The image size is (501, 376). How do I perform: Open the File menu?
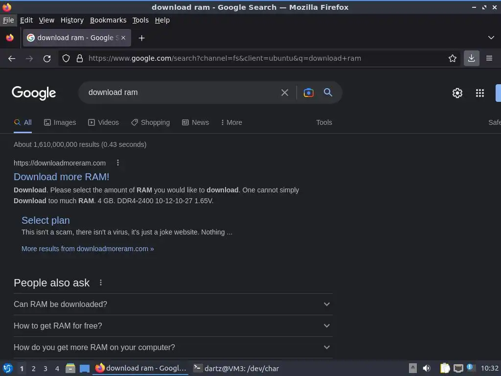8,20
